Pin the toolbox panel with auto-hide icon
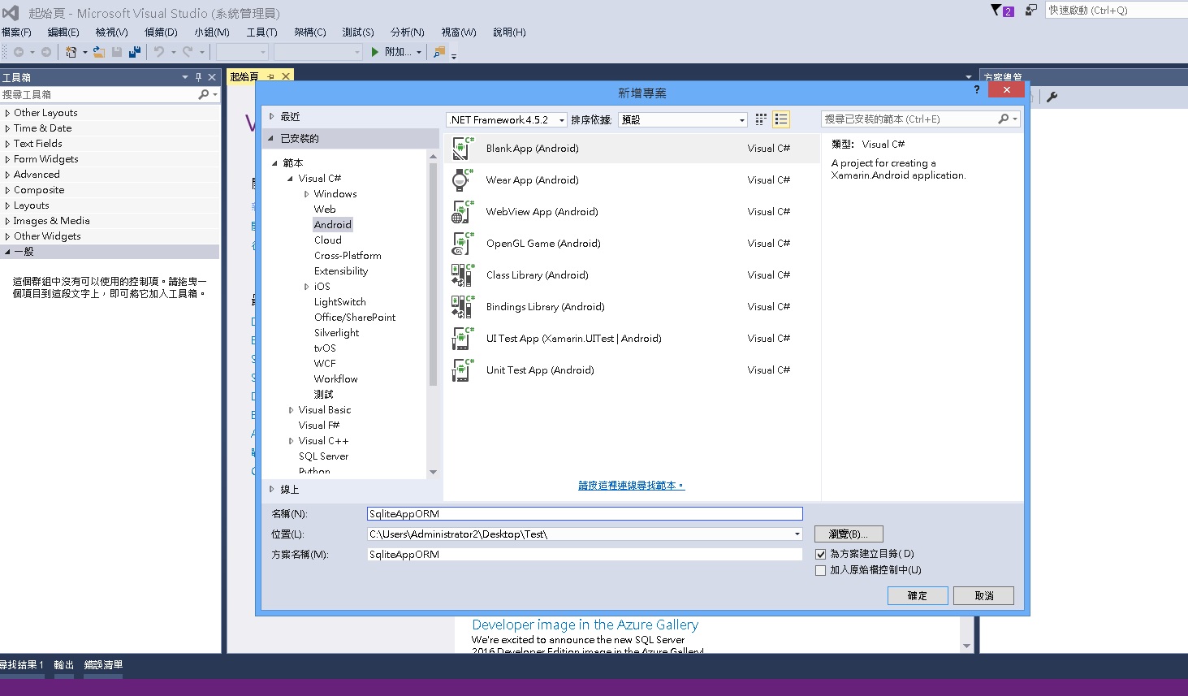The height and width of the screenshot is (696, 1188). click(198, 77)
